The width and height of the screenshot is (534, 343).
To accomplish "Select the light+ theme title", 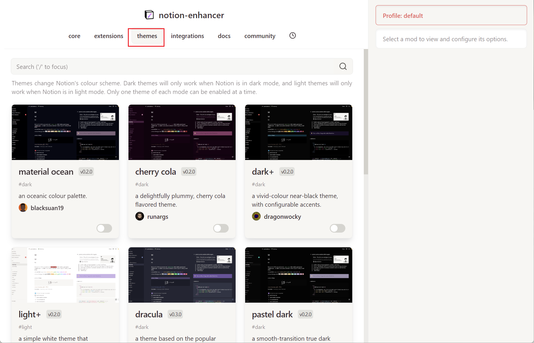I will pos(30,314).
